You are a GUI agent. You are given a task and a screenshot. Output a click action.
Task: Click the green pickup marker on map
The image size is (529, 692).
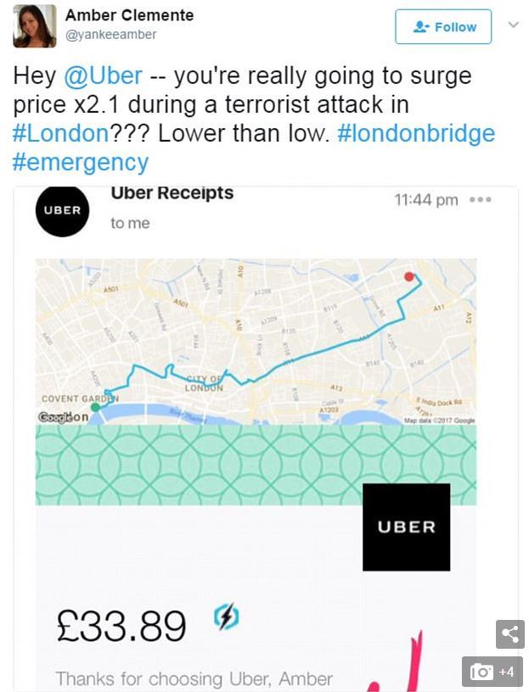(95, 407)
